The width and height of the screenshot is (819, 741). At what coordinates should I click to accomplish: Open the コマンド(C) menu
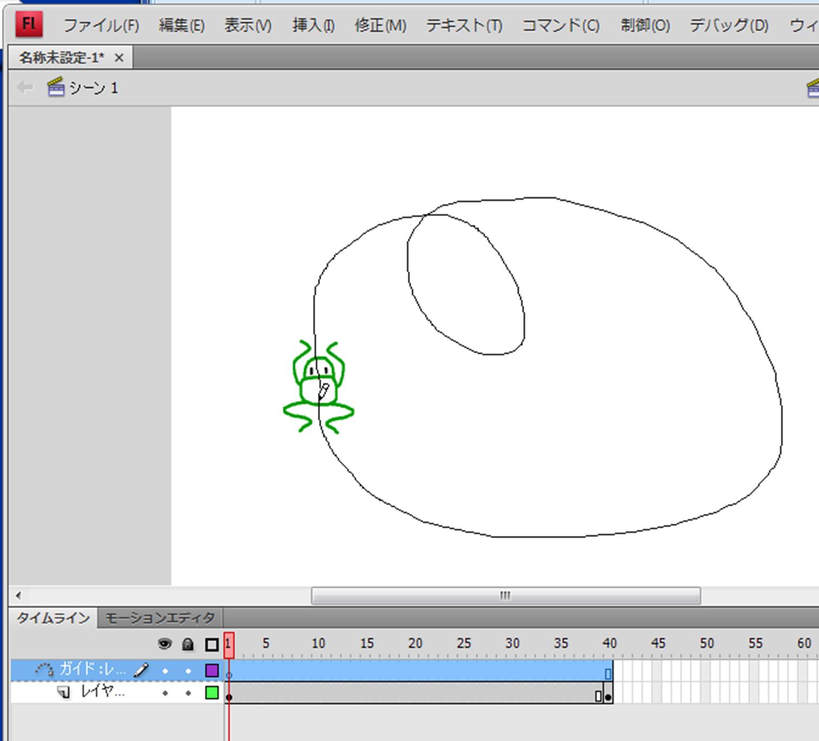click(x=561, y=25)
